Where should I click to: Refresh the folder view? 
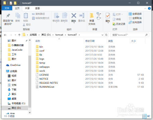106,35
